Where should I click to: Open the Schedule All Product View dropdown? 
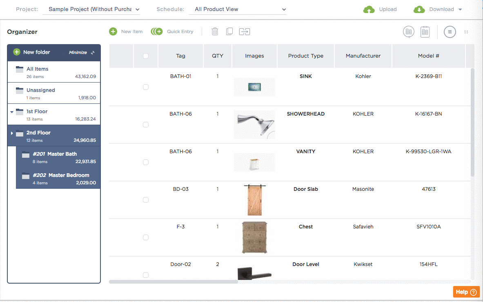238,9
